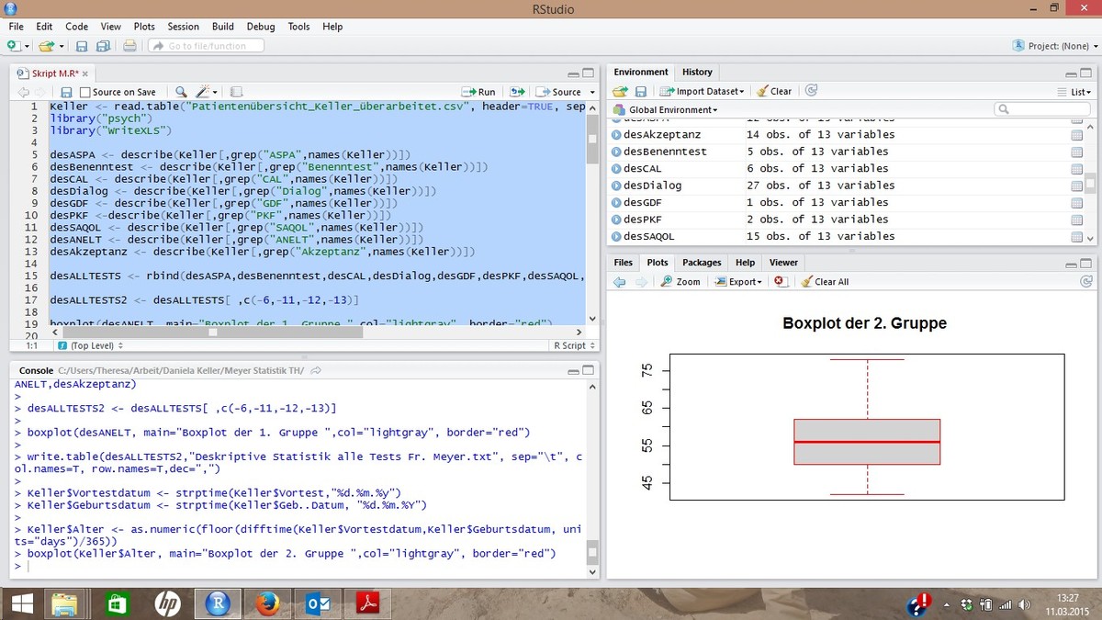Viewport: 1102px width, 620px height.
Task: Source the active script
Action: [560, 92]
